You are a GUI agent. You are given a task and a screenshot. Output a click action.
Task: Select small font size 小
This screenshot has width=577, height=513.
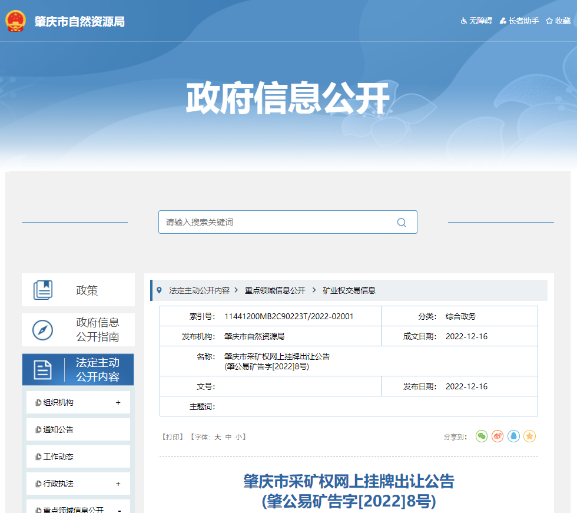pyautogui.click(x=238, y=437)
